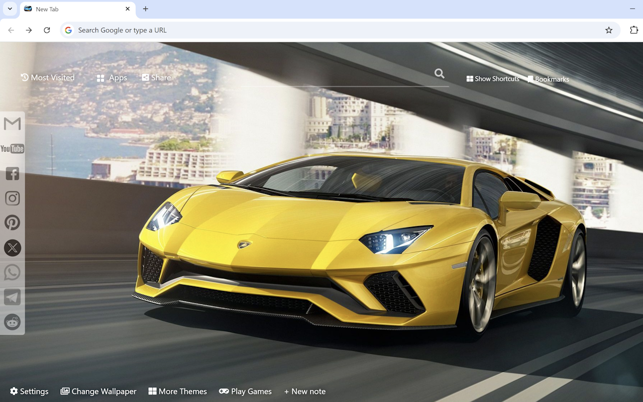Open Reddit from the sidebar
Screen dimensions: 643x402
[12, 322]
